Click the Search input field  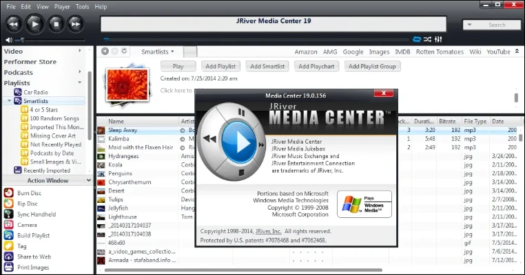pos(497,25)
